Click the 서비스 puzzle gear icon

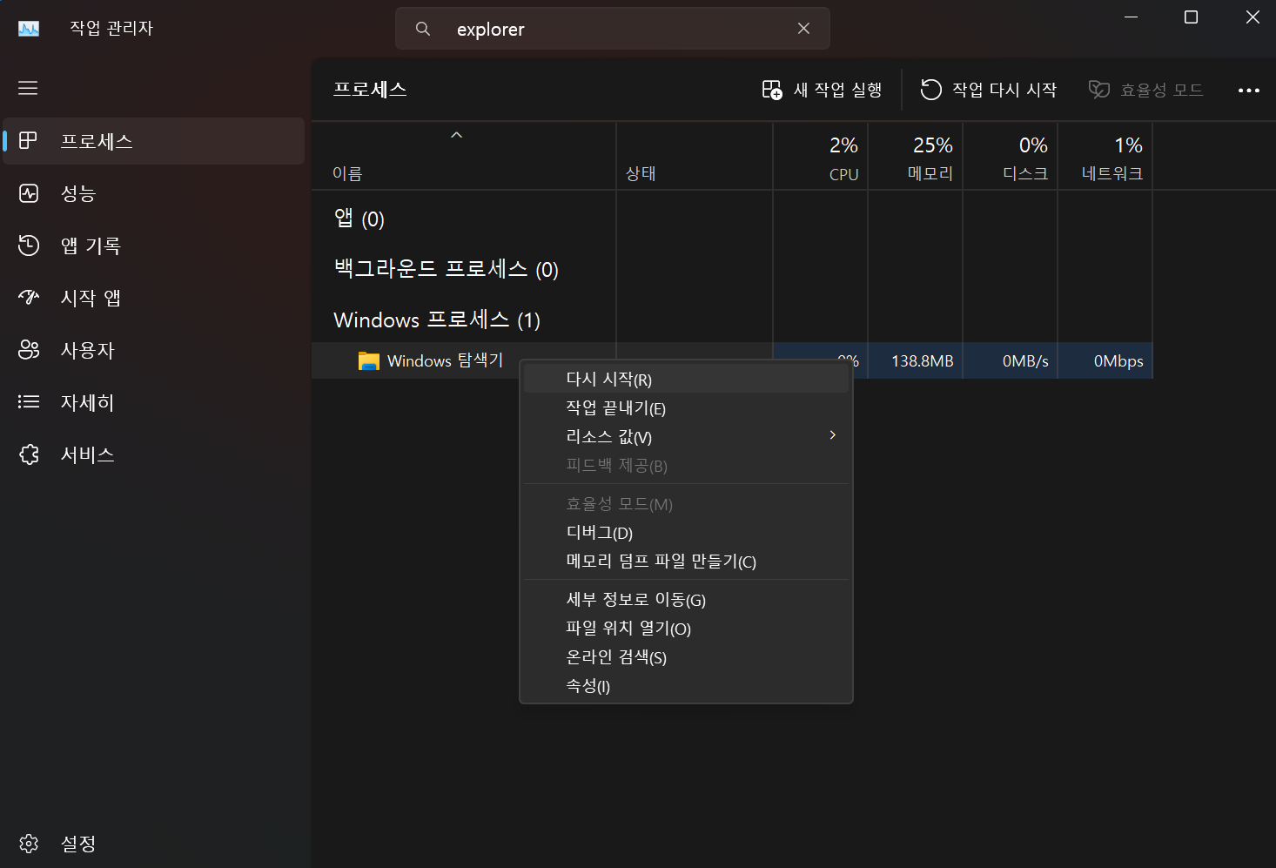click(29, 454)
